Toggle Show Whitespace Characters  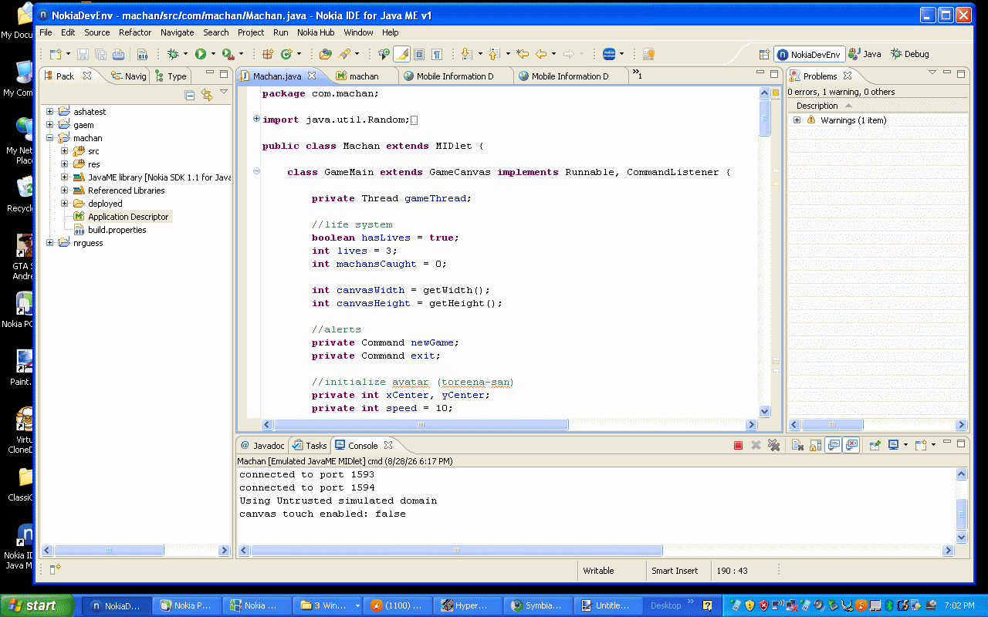tap(437, 54)
